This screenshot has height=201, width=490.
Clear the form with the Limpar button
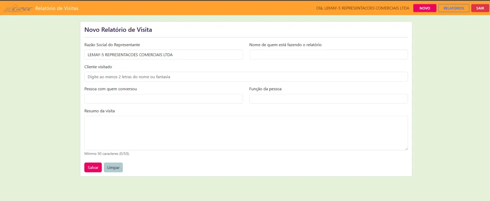coord(113,167)
